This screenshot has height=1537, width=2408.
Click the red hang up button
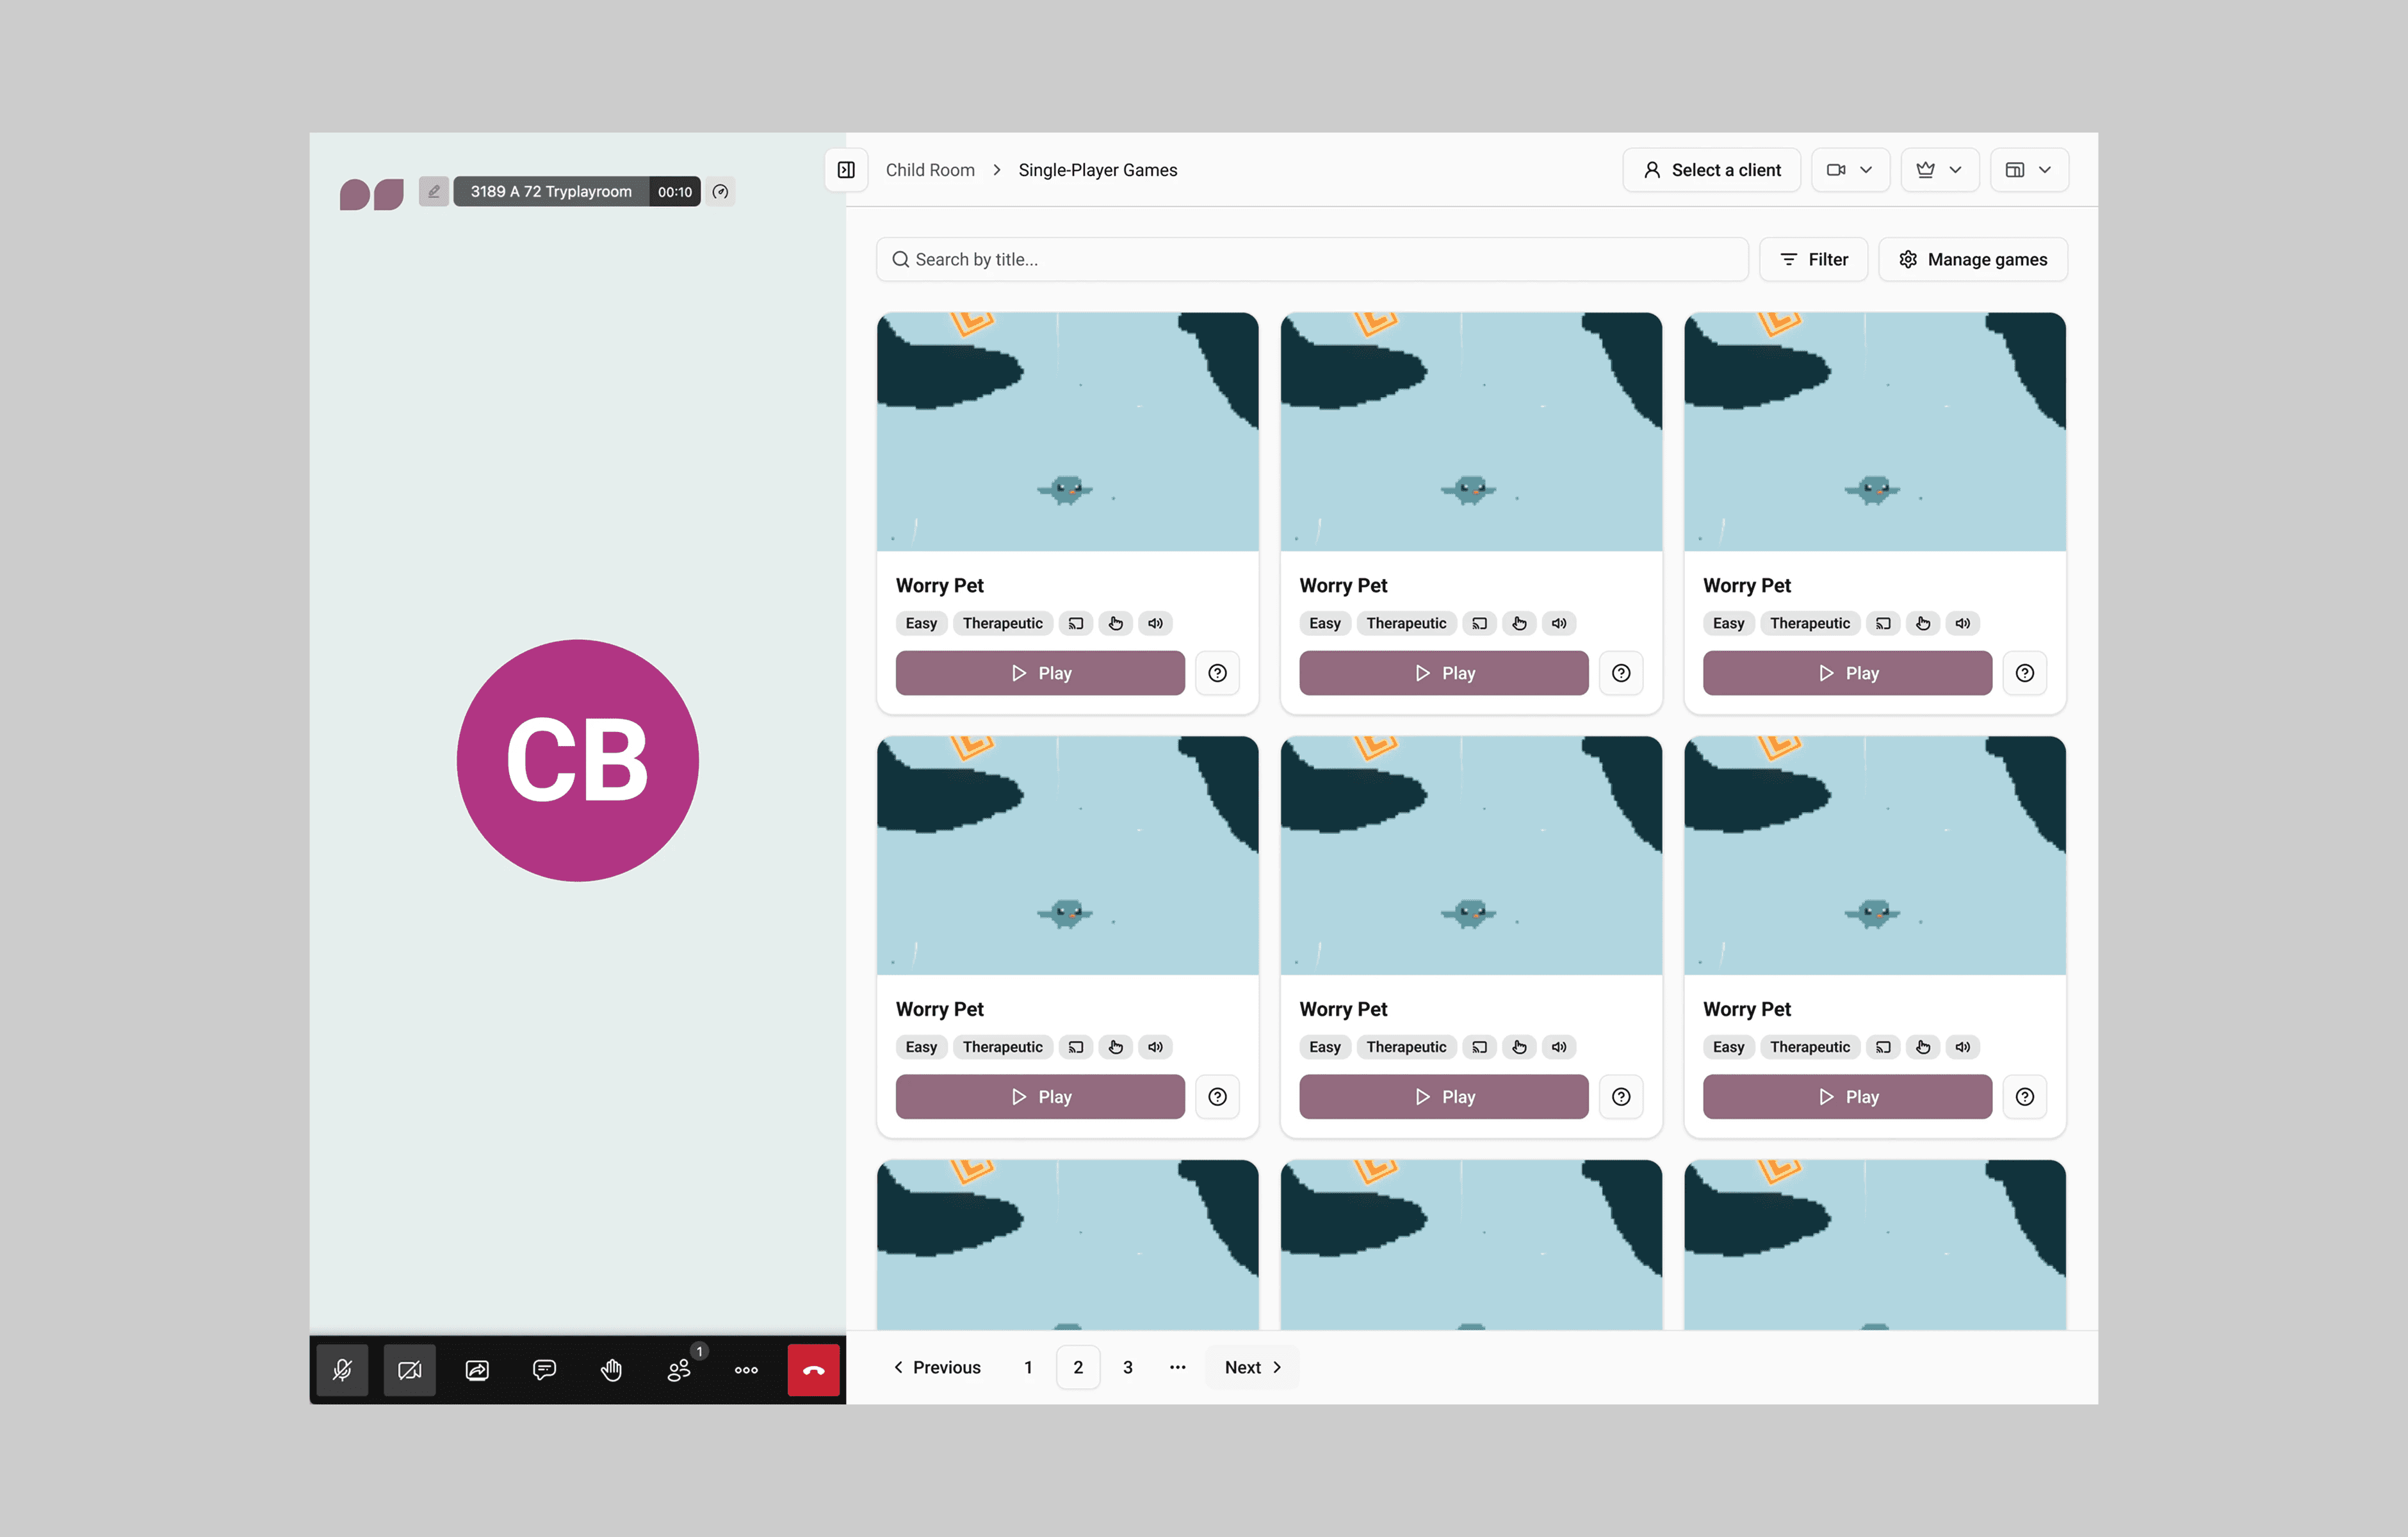click(x=813, y=1369)
